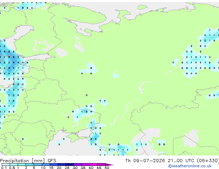Pick the 15–20 mm legend color box
The height and width of the screenshot is (169, 219).
click(54, 165)
